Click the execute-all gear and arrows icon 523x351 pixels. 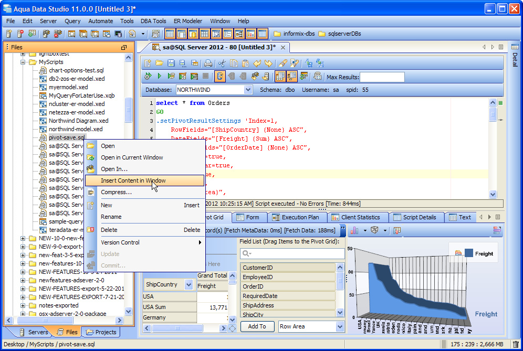pos(148,76)
